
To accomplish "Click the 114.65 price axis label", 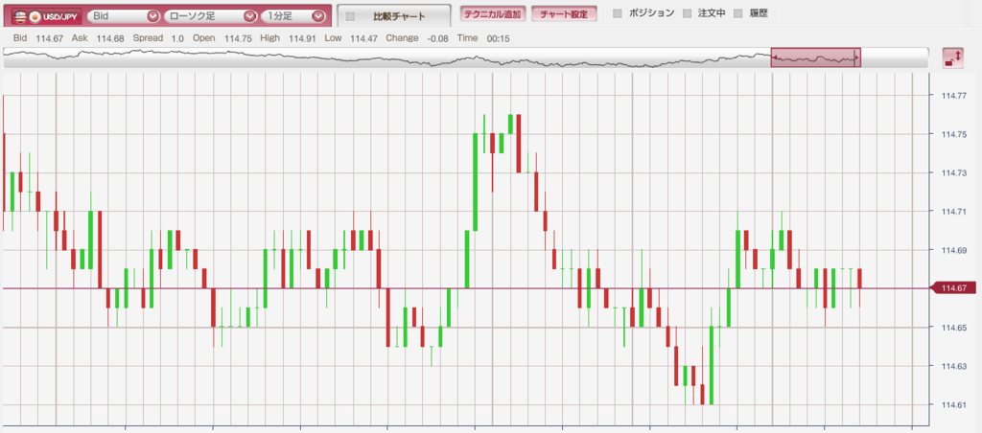I will click(x=954, y=328).
